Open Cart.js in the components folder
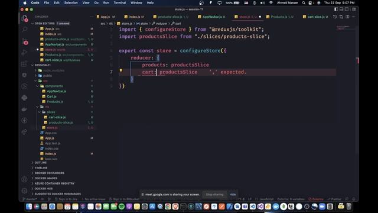The image size is (378, 213). (51, 96)
